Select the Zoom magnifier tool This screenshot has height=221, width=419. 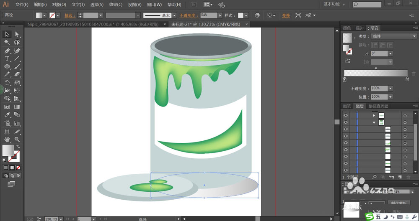[17, 139]
